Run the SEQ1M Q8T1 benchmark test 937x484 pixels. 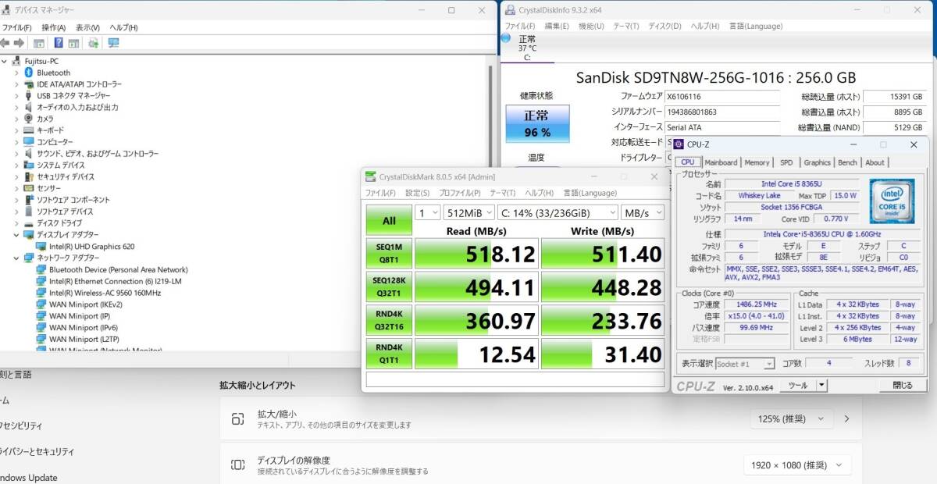[388, 253]
